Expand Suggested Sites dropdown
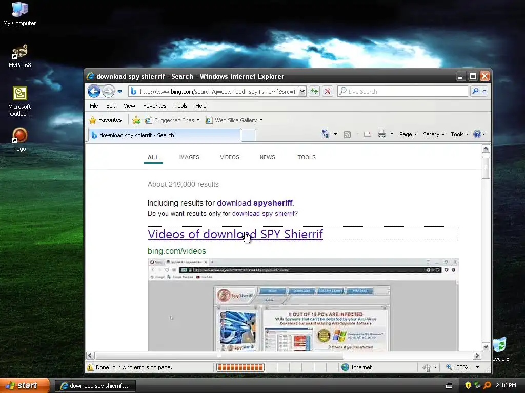This screenshot has height=393, width=525. (x=198, y=120)
